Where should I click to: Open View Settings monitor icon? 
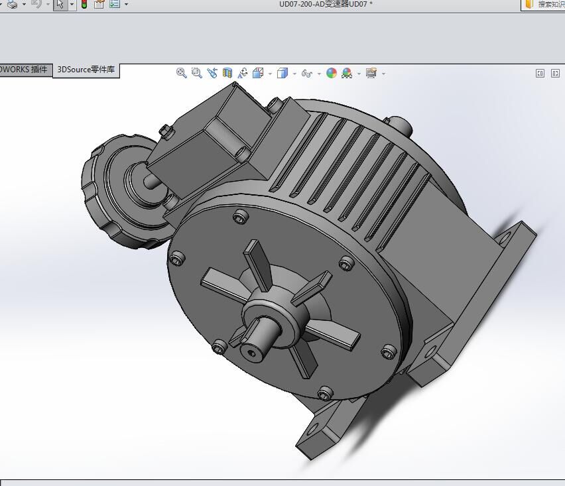pyautogui.click(x=371, y=73)
